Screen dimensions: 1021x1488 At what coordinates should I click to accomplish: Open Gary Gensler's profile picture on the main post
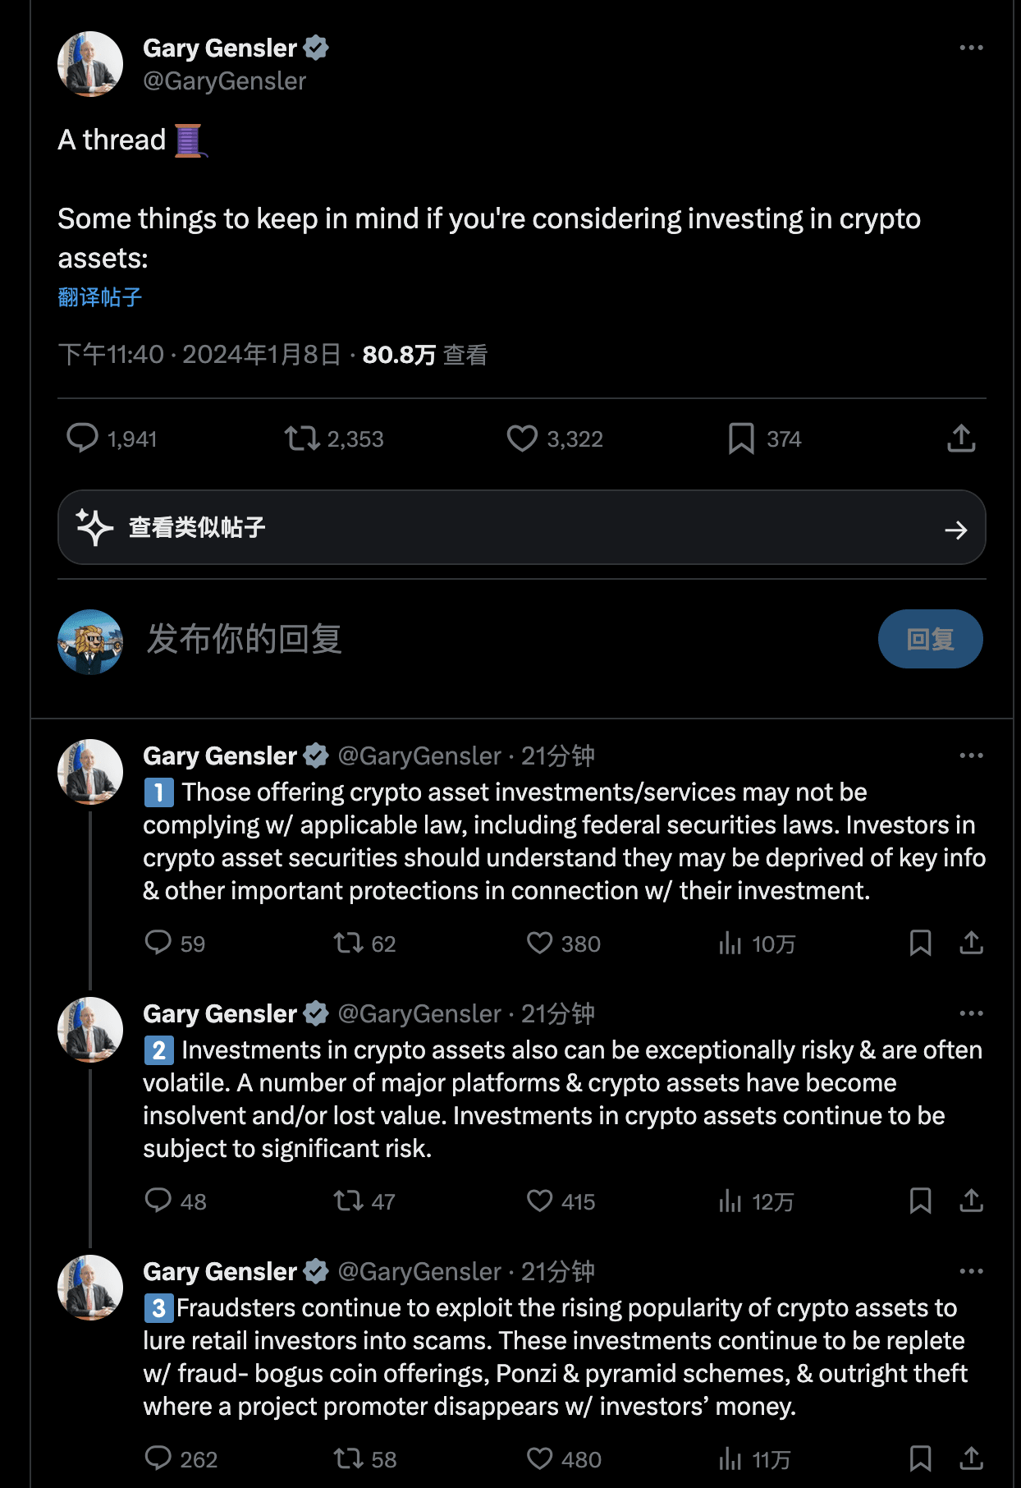click(90, 64)
